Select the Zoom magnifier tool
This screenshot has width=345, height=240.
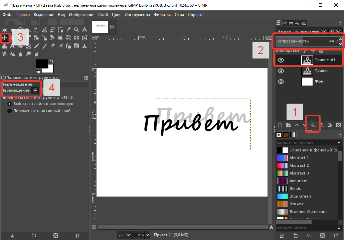(x=76, y=30)
